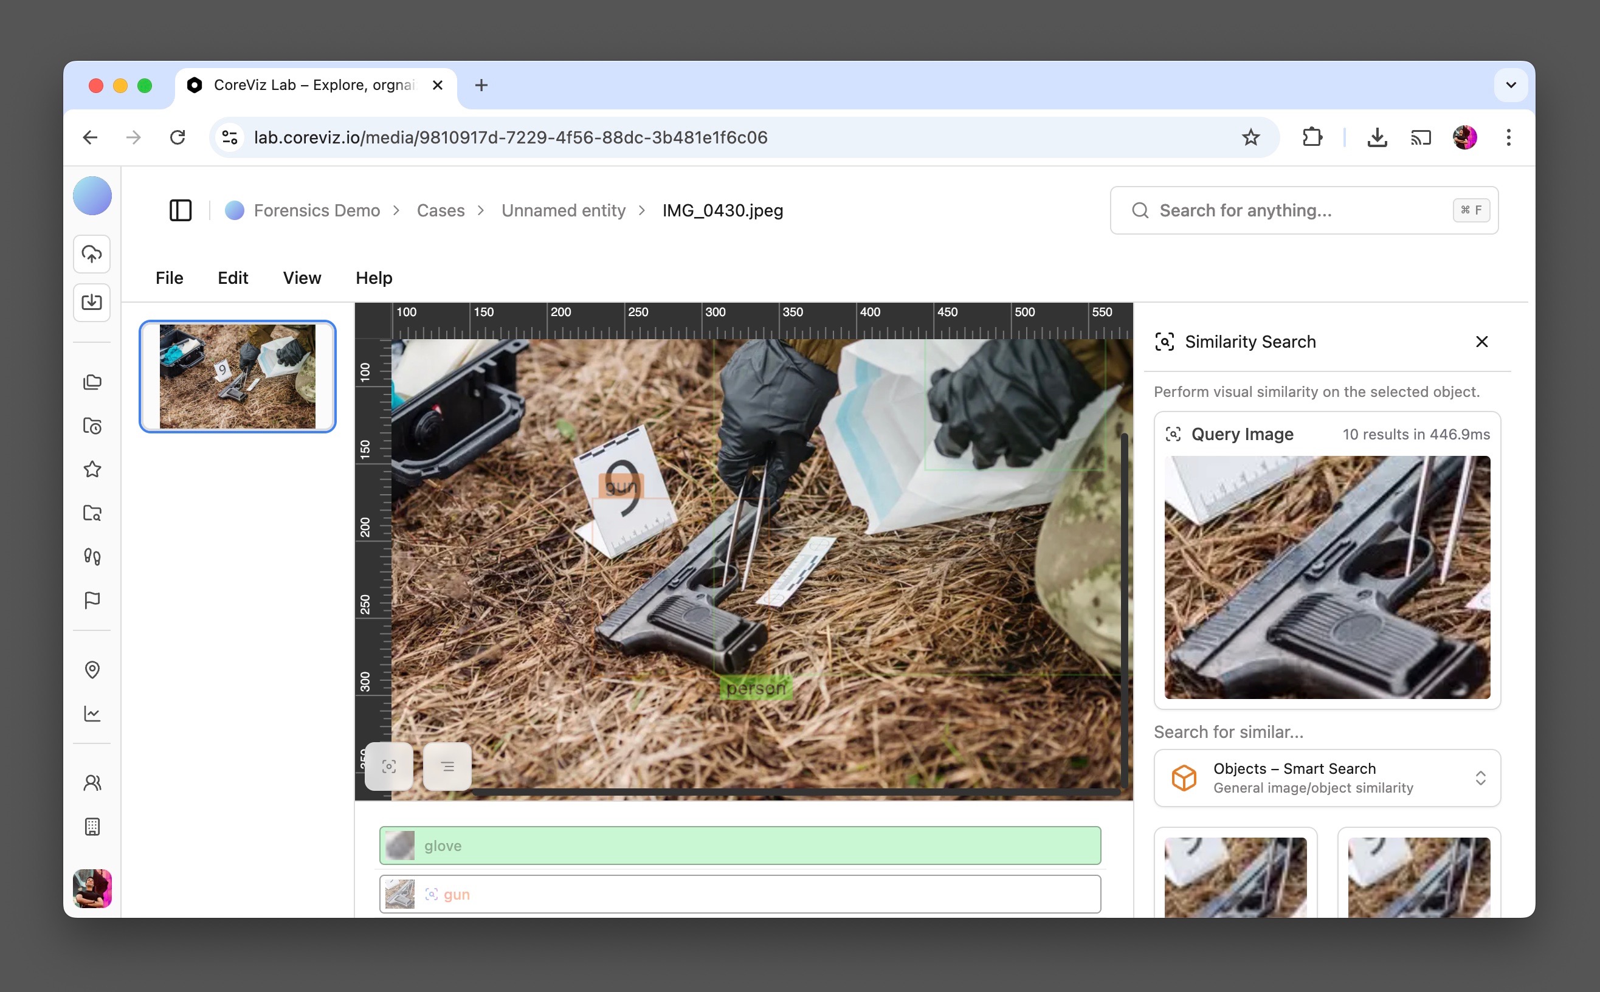Open the map location pin icon

92,669
